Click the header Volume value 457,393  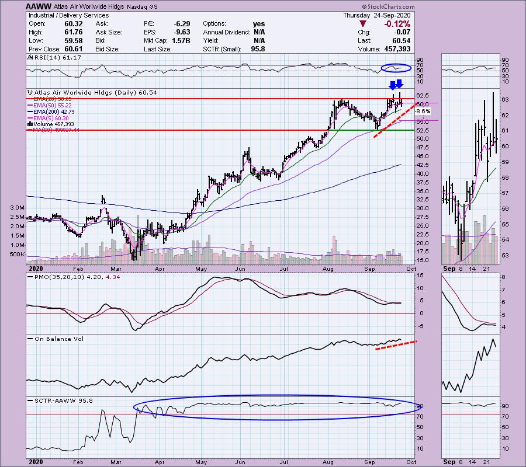pyautogui.click(x=397, y=49)
